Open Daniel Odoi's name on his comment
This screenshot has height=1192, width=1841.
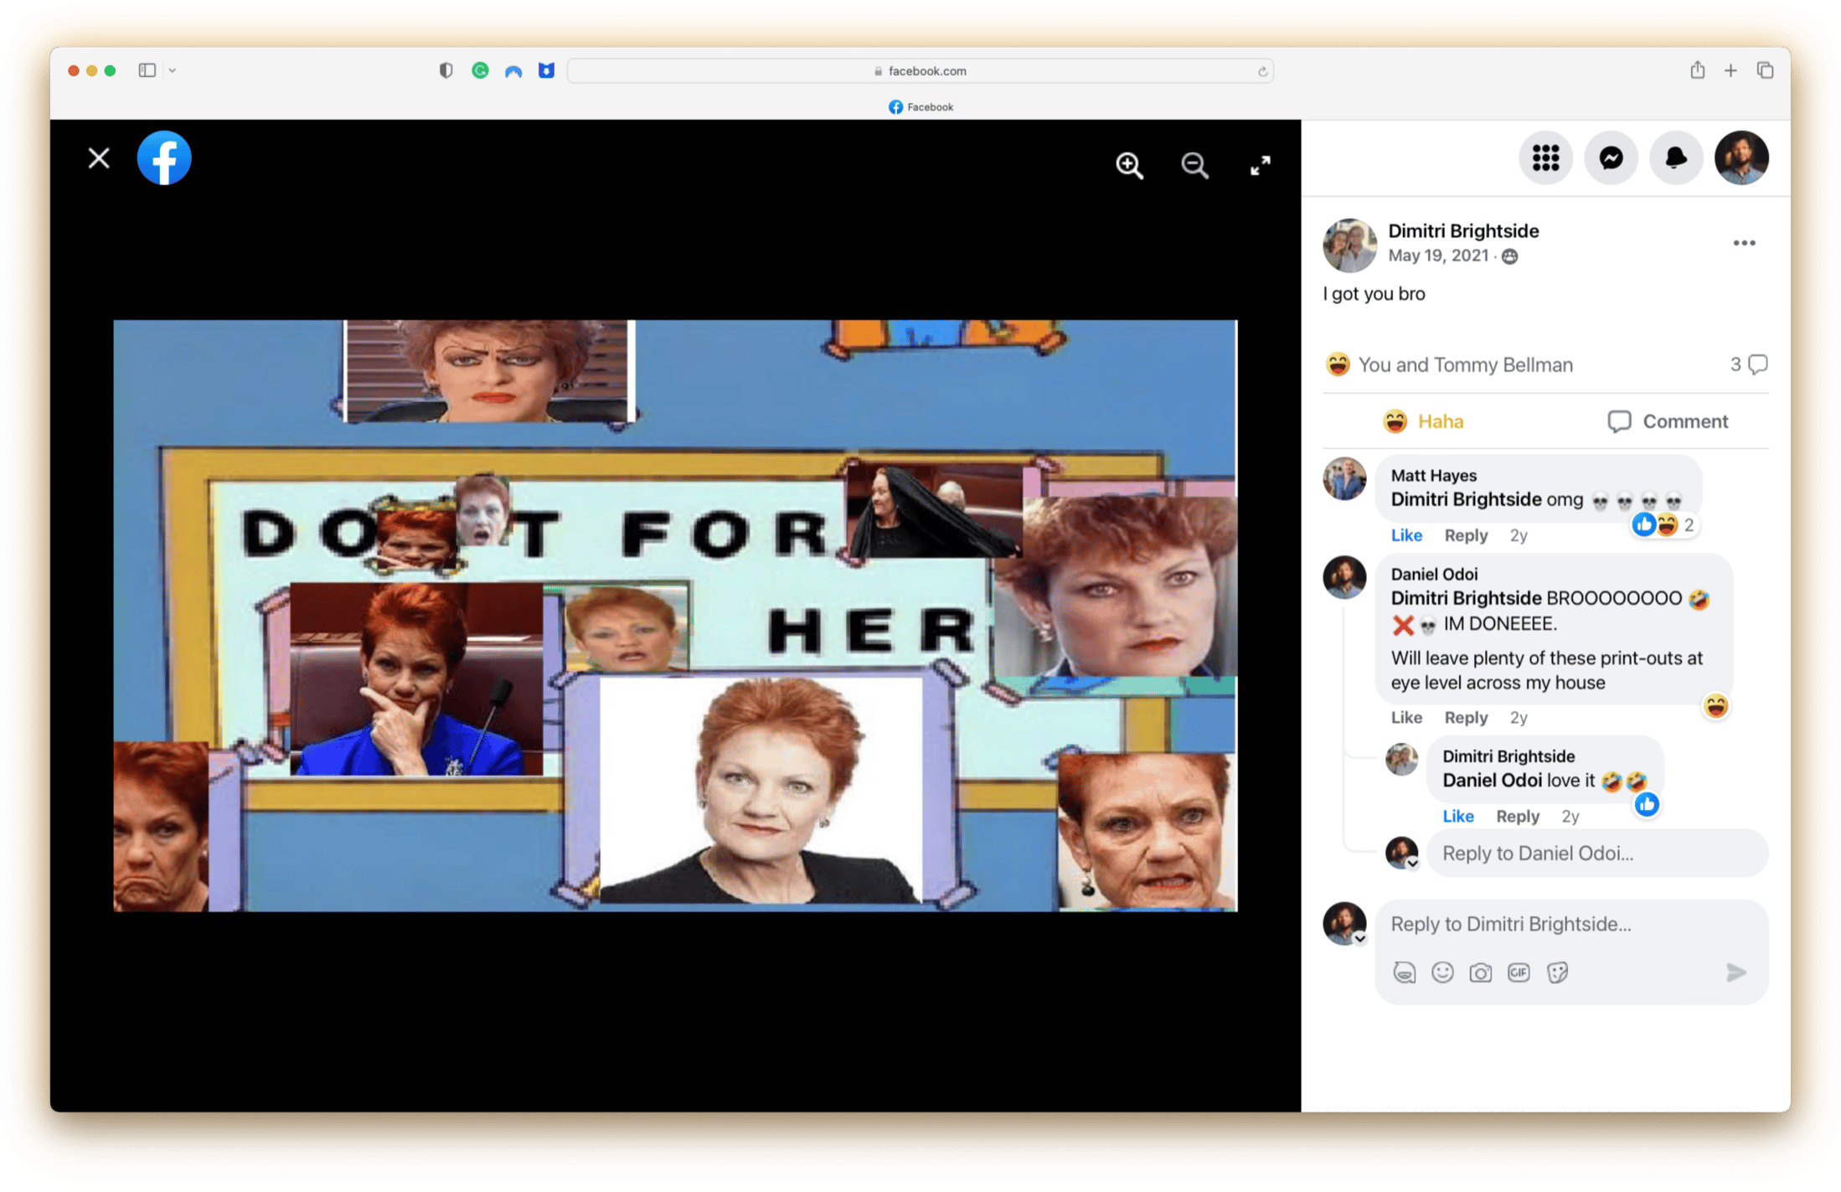pos(1434,575)
